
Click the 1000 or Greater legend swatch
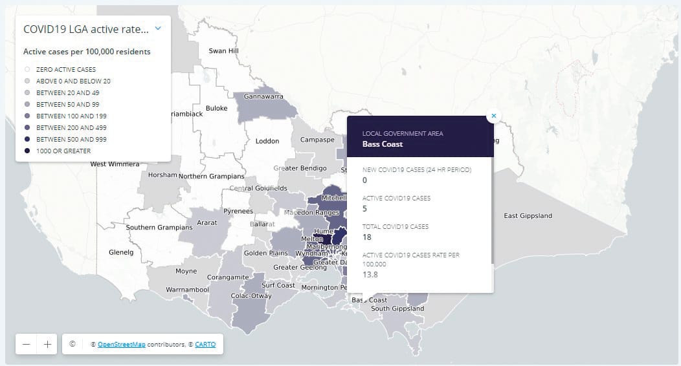(27, 151)
